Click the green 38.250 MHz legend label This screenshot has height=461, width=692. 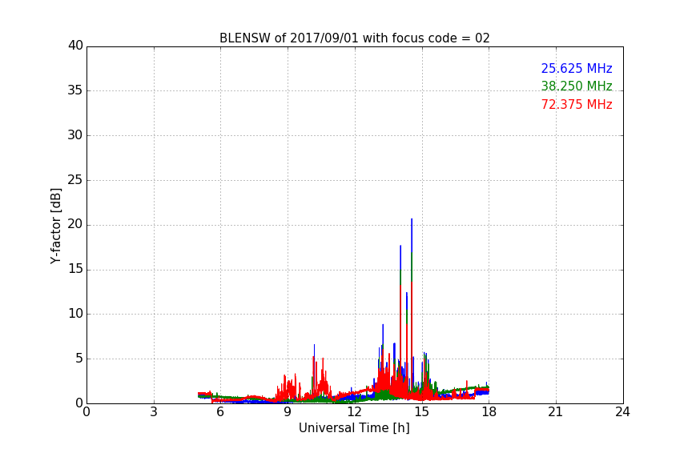(577, 86)
